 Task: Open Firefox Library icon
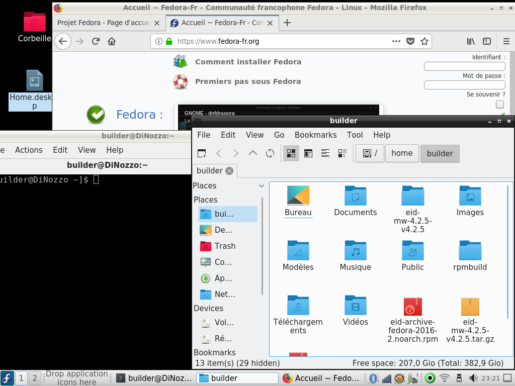click(471, 41)
